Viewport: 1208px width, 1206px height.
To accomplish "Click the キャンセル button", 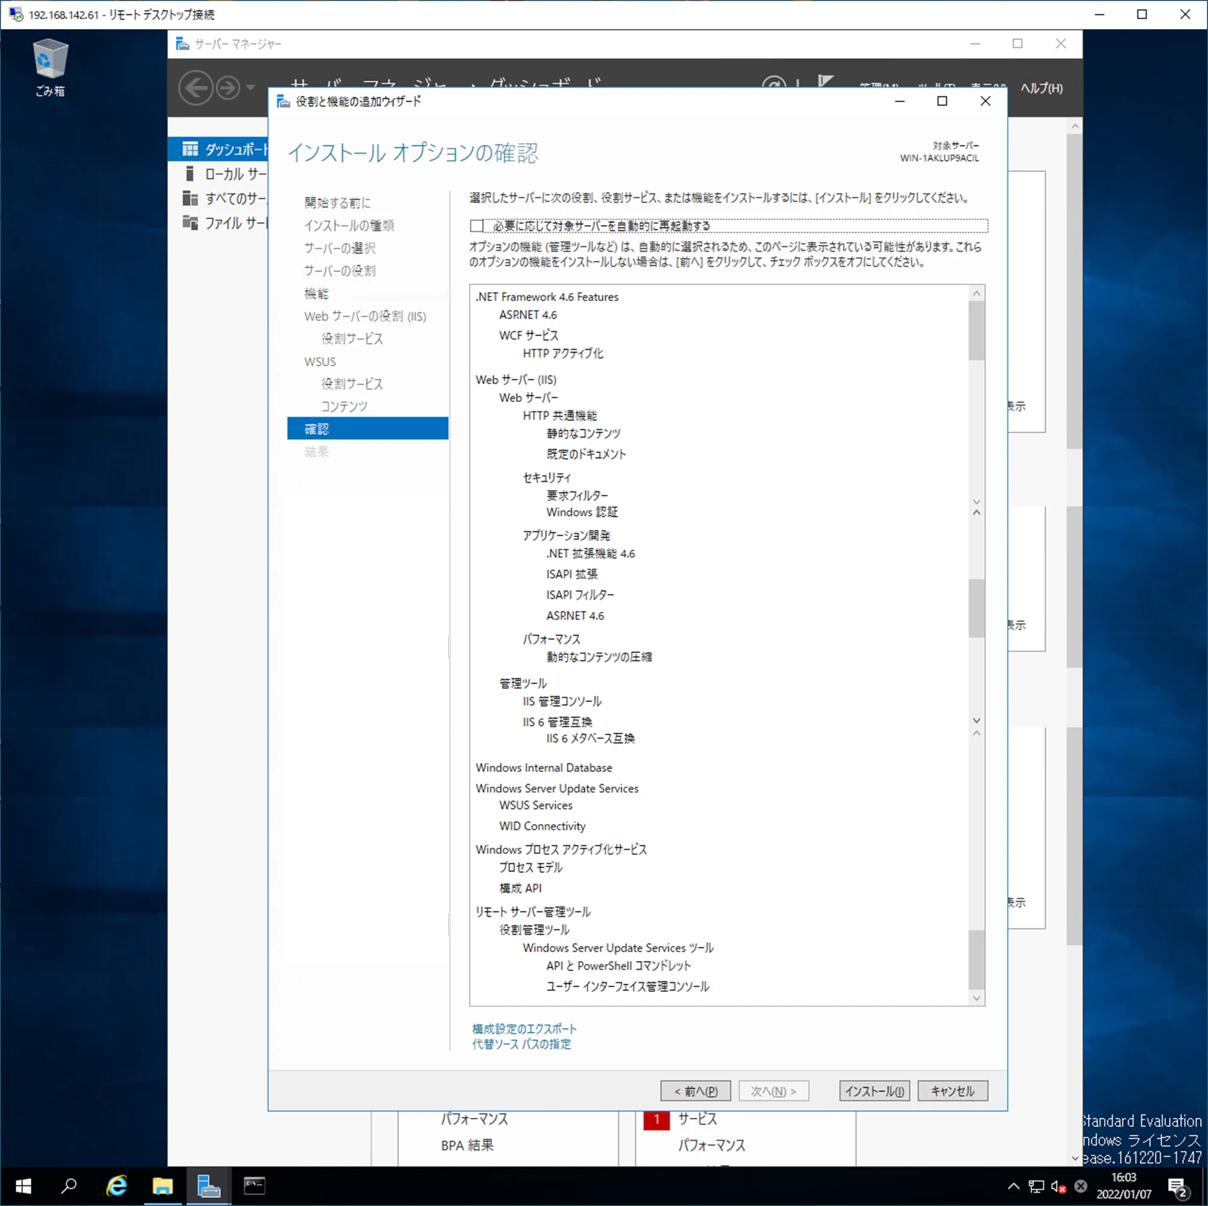I will tap(952, 1091).
